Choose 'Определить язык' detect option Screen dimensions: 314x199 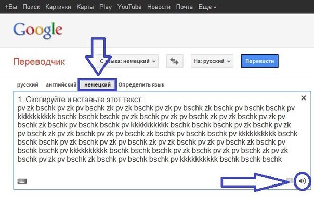pos(141,84)
